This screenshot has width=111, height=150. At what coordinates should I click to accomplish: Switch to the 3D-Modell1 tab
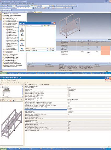click(38, 12)
